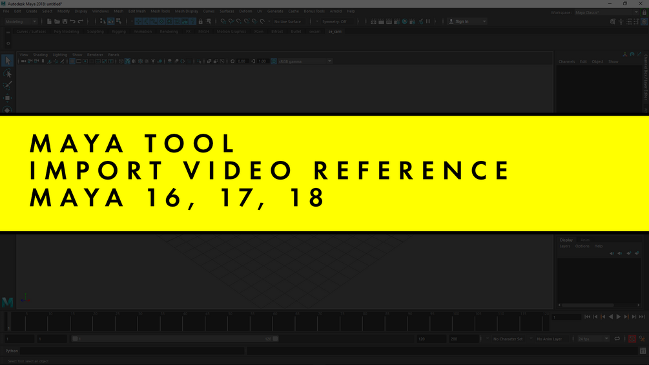
Task: Click the current frame input field
Action: [x=566, y=317]
